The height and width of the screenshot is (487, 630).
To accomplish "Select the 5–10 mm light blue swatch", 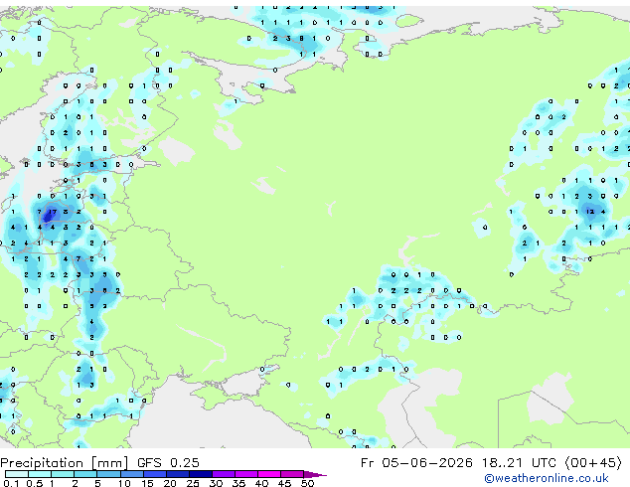I will (x=108, y=474).
